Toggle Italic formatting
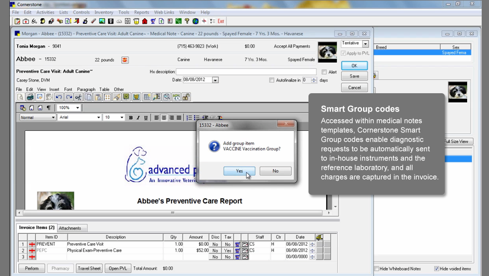This screenshot has width=489, height=276. click(x=138, y=118)
